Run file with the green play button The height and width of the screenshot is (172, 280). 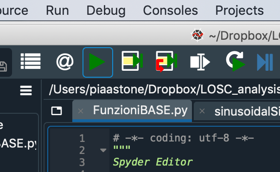98,62
